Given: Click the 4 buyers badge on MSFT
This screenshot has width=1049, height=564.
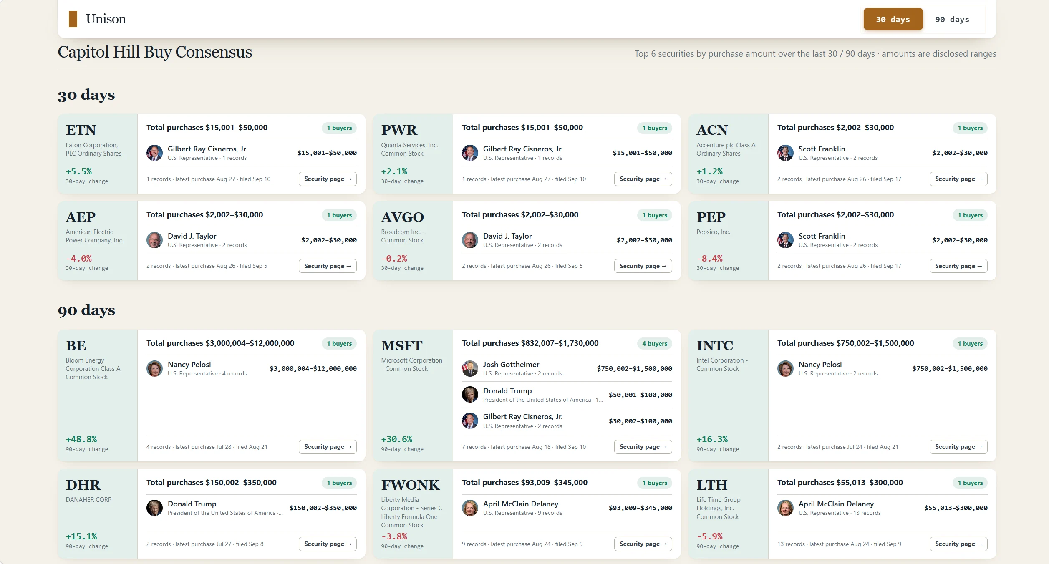Looking at the screenshot, I should pyautogui.click(x=655, y=344).
